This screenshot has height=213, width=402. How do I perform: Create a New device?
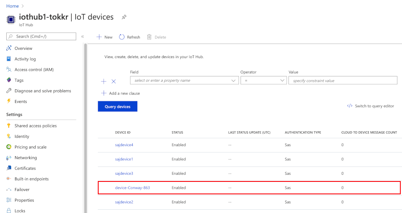coord(104,37)
